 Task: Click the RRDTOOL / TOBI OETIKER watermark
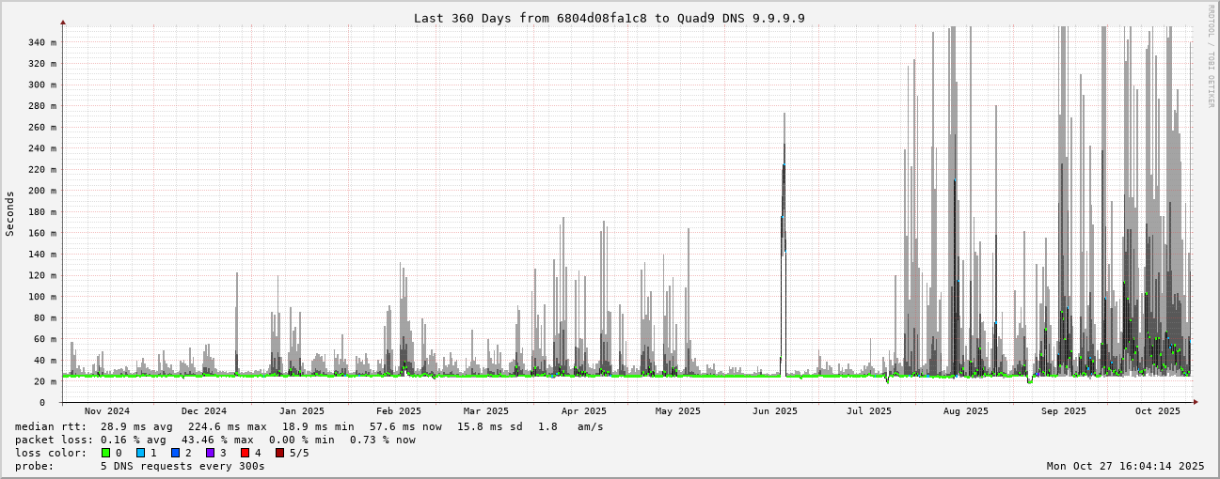(1211, 56)
